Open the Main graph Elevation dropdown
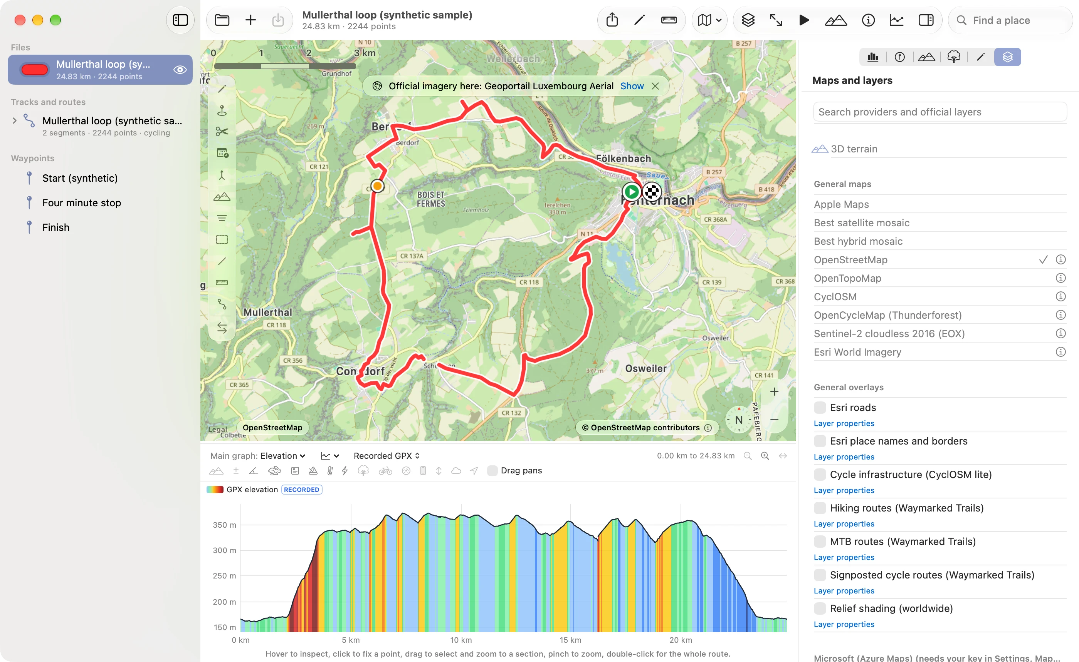 283,456
